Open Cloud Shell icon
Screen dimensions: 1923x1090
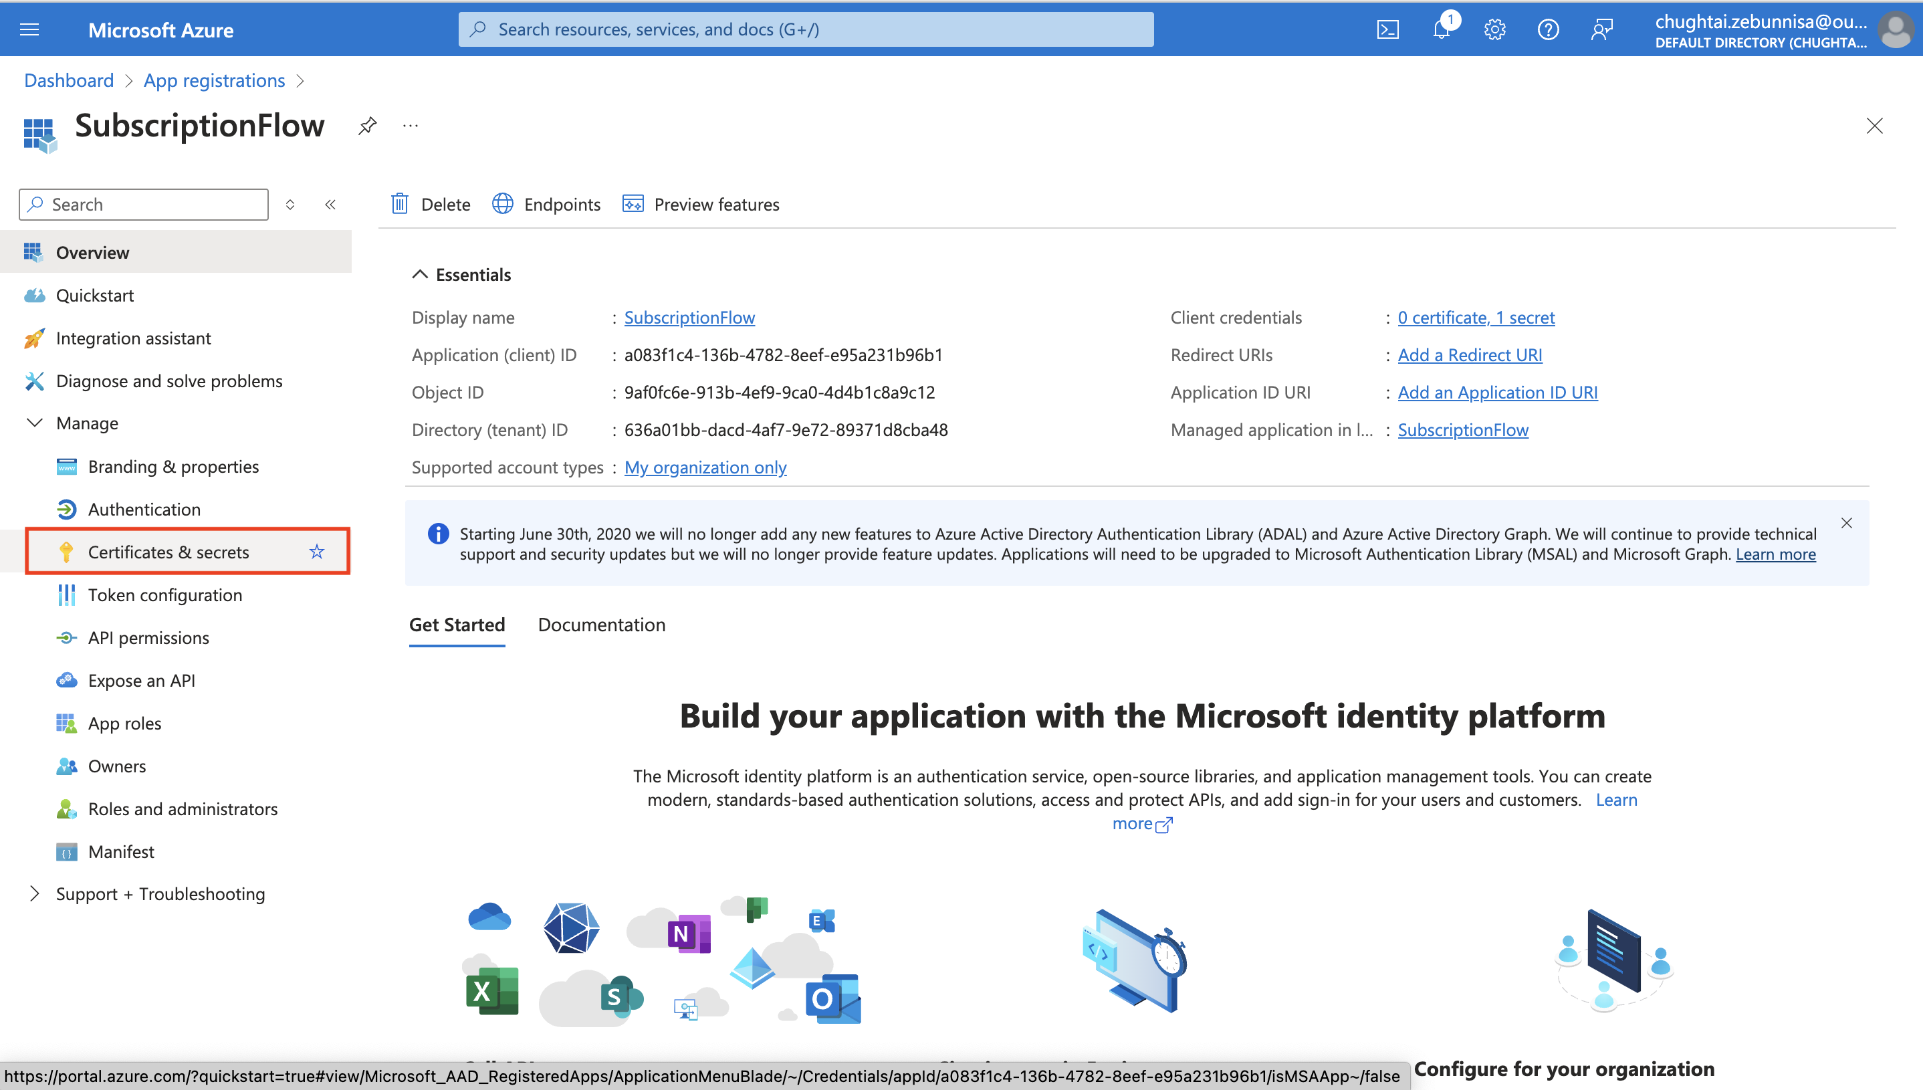point(1387,29)
